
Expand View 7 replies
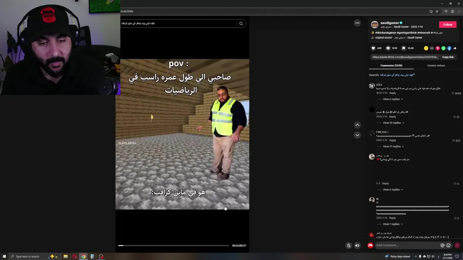[393, 224]
